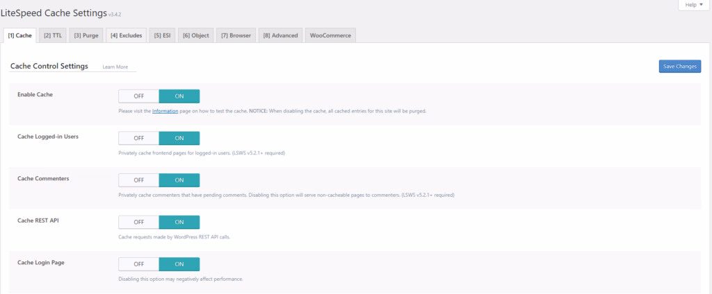Turn Cache Login Page OFF
712x294 pixels.
(138, 264)
